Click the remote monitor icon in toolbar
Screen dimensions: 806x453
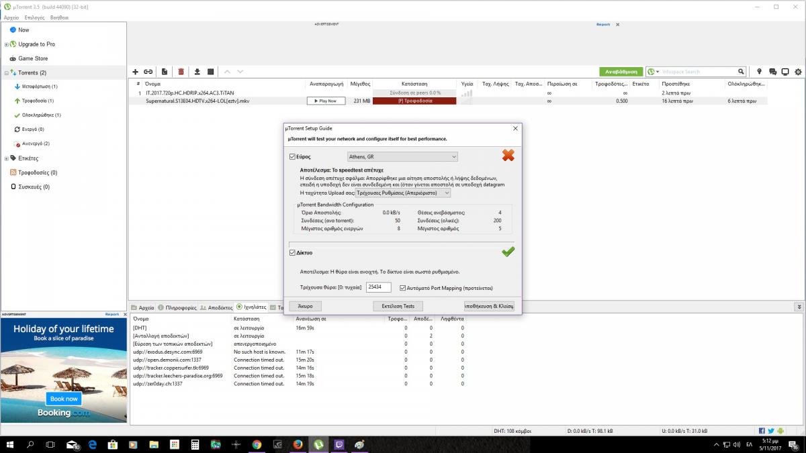point(785,72)
